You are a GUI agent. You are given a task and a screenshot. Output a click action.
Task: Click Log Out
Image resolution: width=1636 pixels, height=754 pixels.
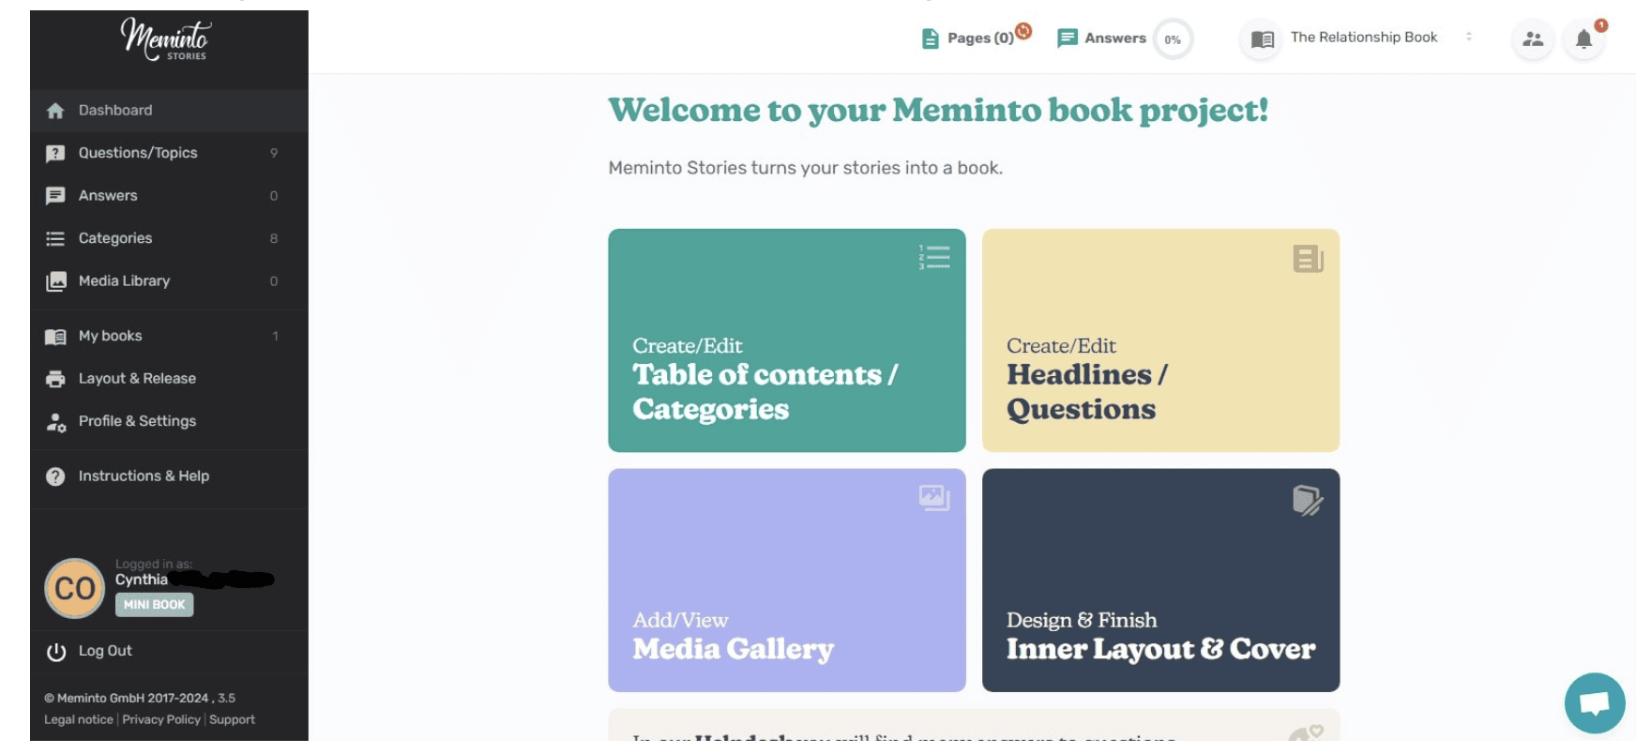pos(104,651)
